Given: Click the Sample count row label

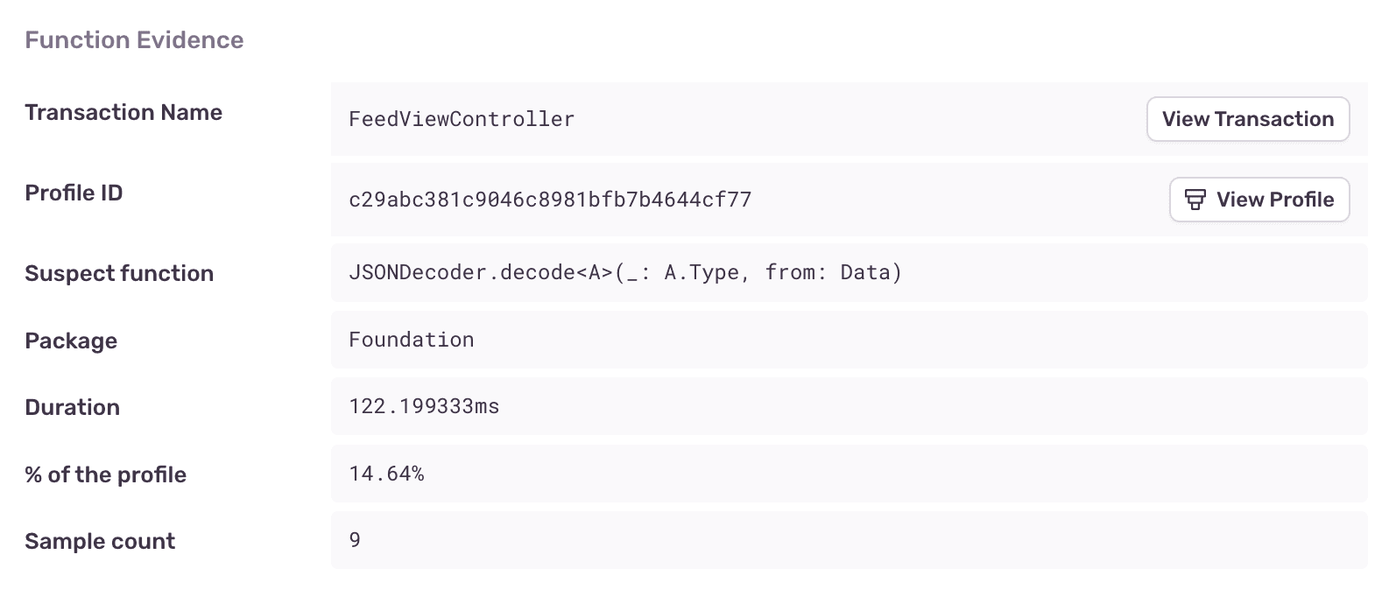Looking at the screenshot, I should tap(100, 541).
